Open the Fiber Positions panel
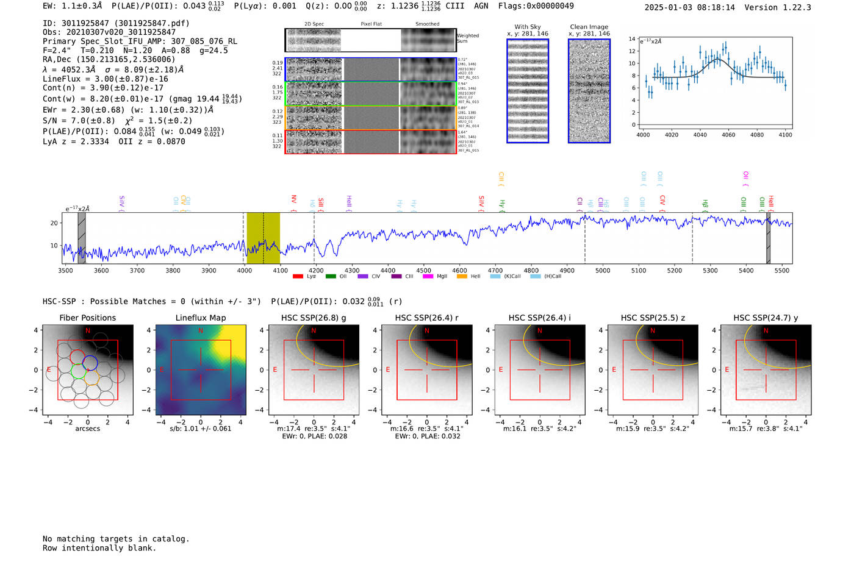This screenshot has height=581, width=854. [88, 370]
